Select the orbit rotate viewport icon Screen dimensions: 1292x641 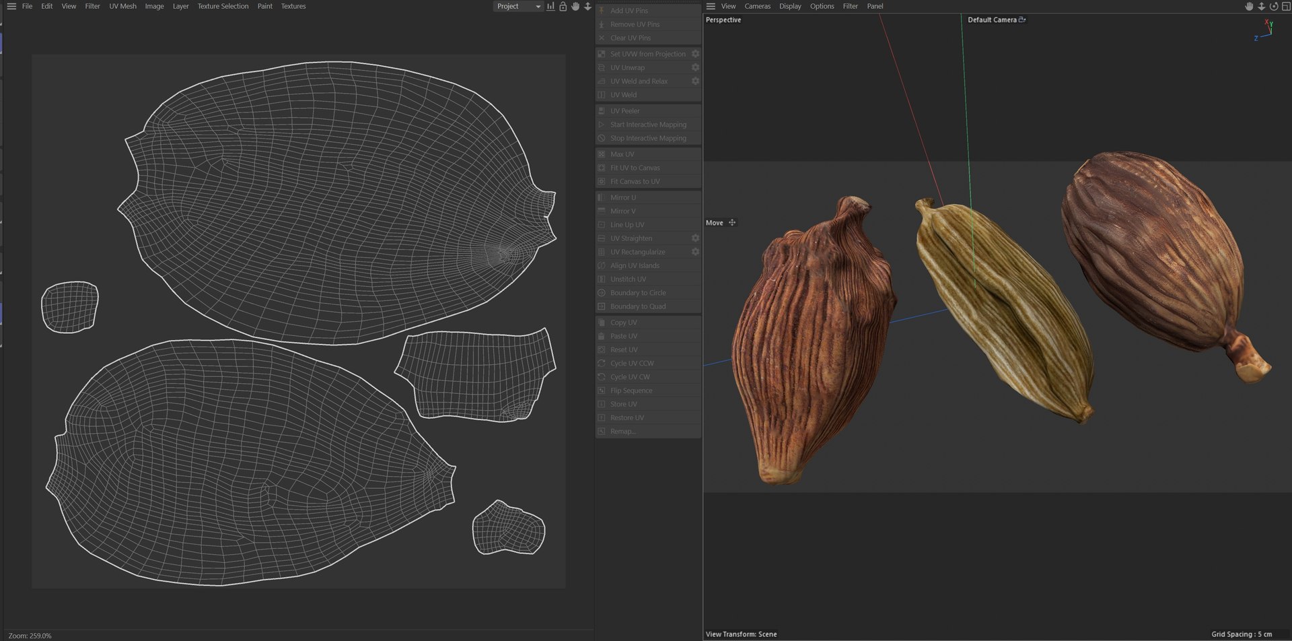point(1274,6)
